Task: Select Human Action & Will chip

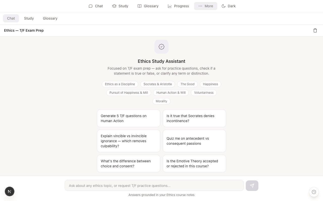Action: tap(171, 93)
